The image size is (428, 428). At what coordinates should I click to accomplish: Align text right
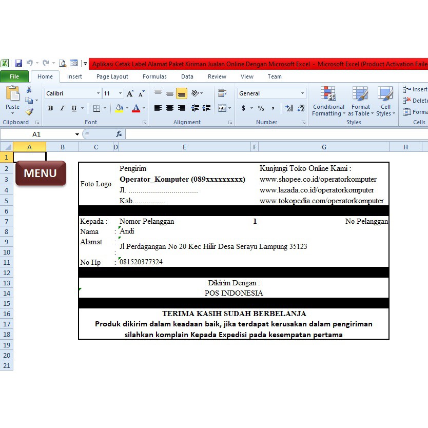coord(182,108)
